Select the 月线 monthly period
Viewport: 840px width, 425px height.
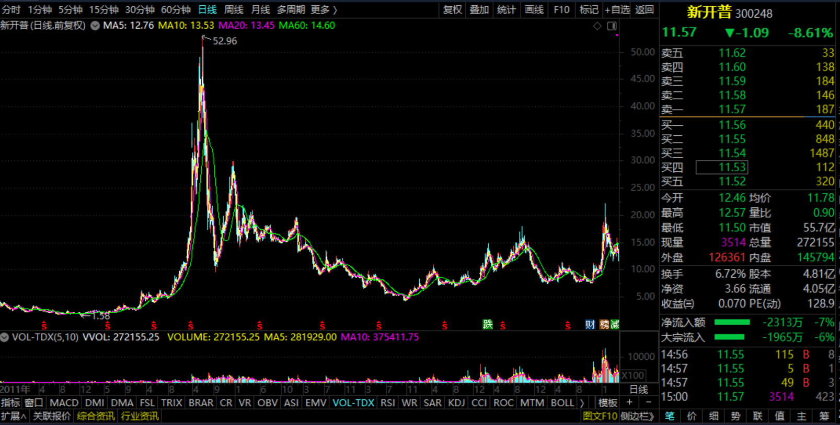260,10
